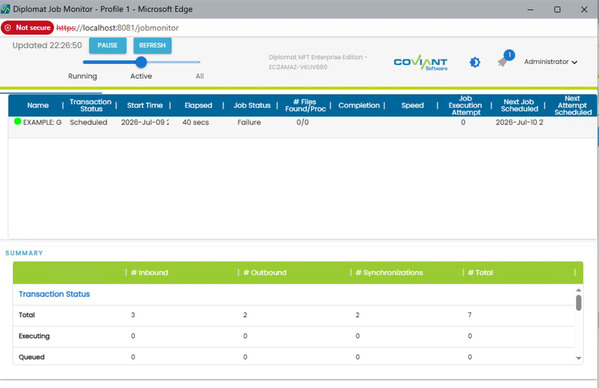This screenshot has width=599, height=388.
Task: Open the Administrator user dropdown
Action: (x=550, y=62)
